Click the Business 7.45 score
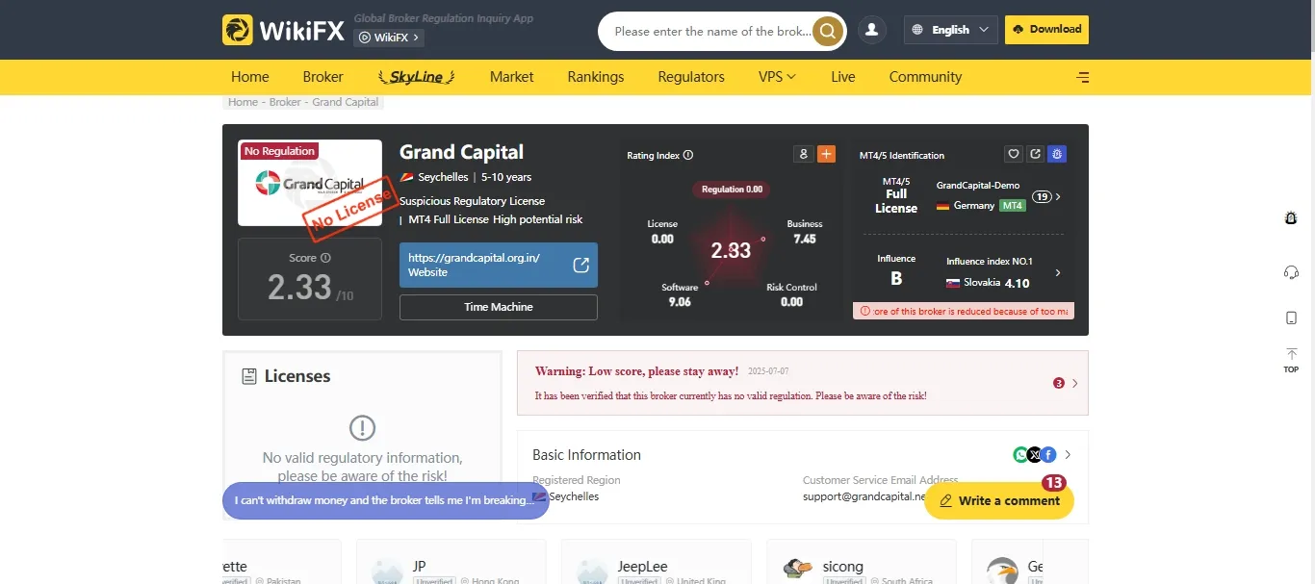The height and width of the screenshot is (584, 1315). tap(805, 232)
